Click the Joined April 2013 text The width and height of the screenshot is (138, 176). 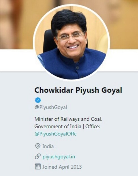pyautogui.click(x=62, y=167)
